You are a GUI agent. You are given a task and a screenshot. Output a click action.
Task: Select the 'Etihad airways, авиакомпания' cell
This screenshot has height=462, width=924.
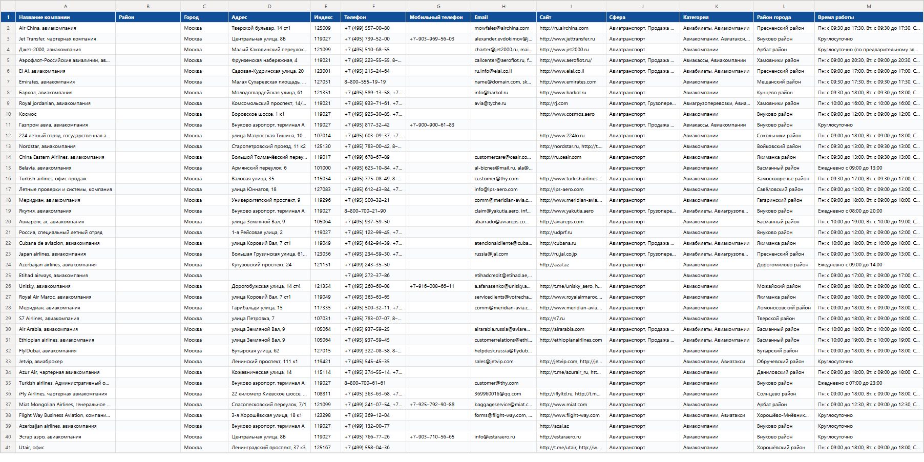(66, 276)
